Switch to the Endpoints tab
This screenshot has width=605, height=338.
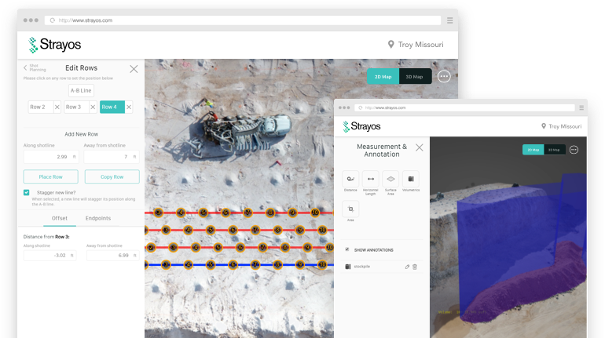click(97, 218)
